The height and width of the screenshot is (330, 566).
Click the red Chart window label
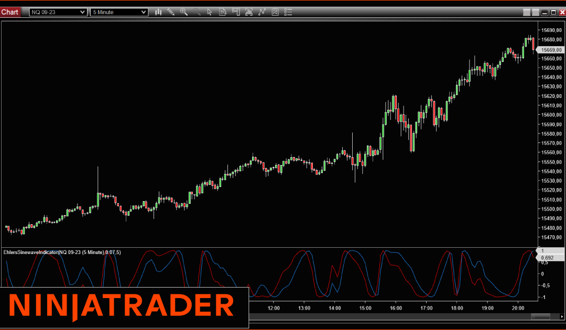point(10,12)
